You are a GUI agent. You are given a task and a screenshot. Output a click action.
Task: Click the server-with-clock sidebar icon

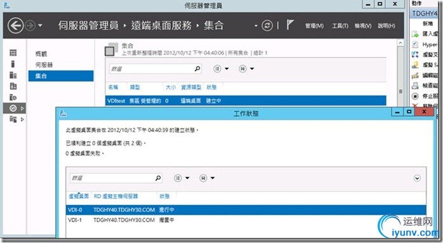coord(13,97)
